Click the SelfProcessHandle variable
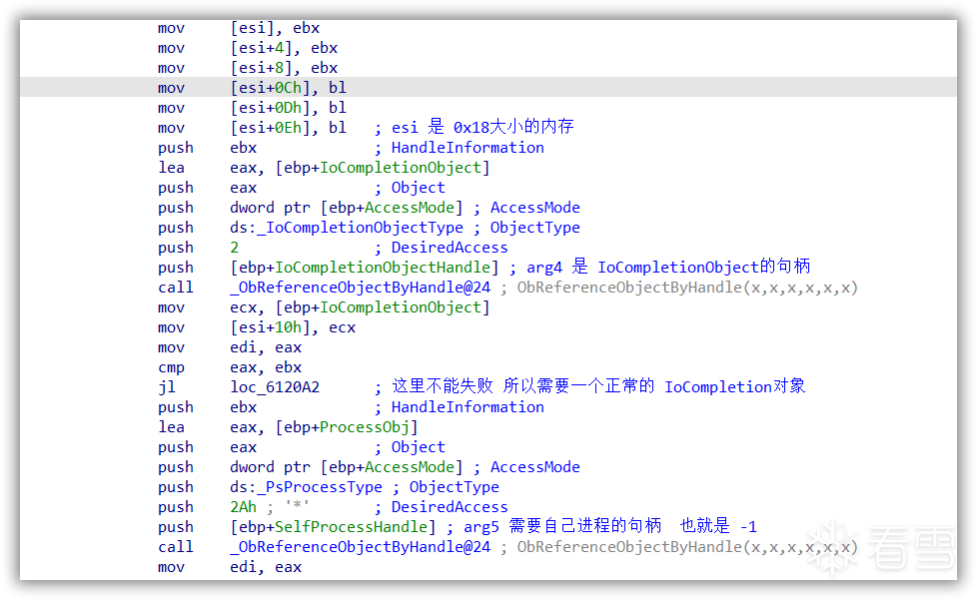977x600 pixels. pyautogui.click(x=352, y=526)
